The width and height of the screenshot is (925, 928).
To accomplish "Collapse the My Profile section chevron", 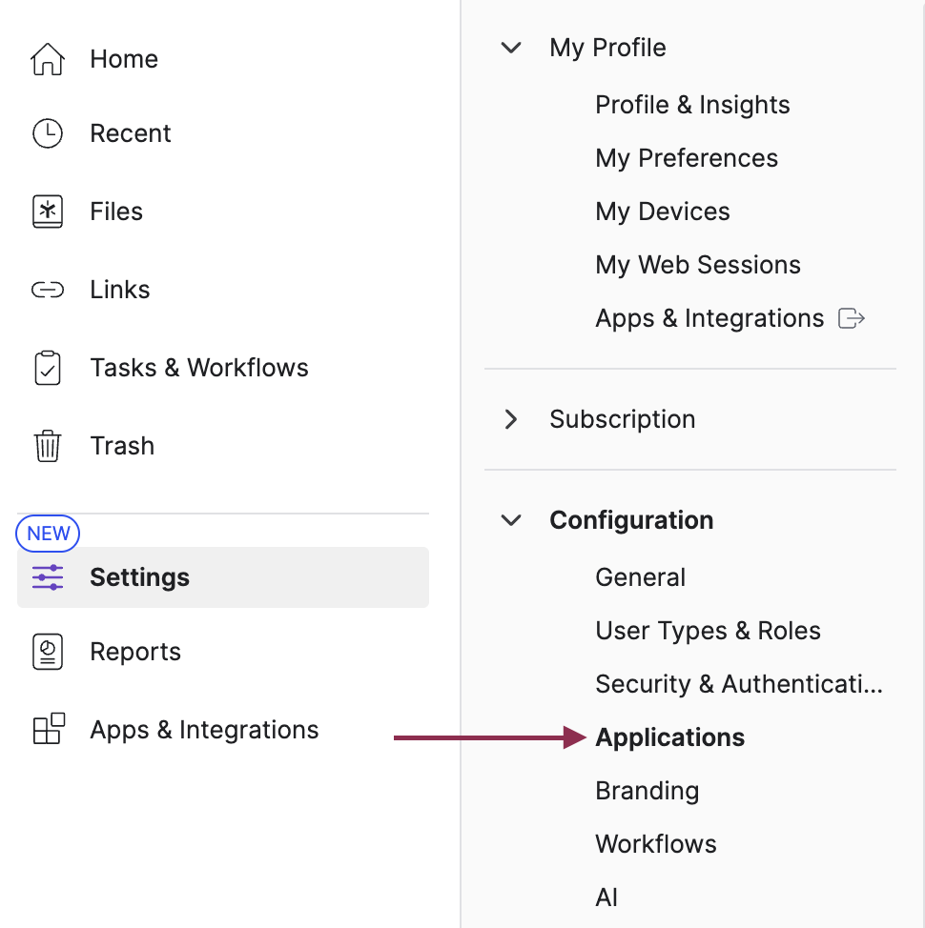I will click(x=512, y=48).
